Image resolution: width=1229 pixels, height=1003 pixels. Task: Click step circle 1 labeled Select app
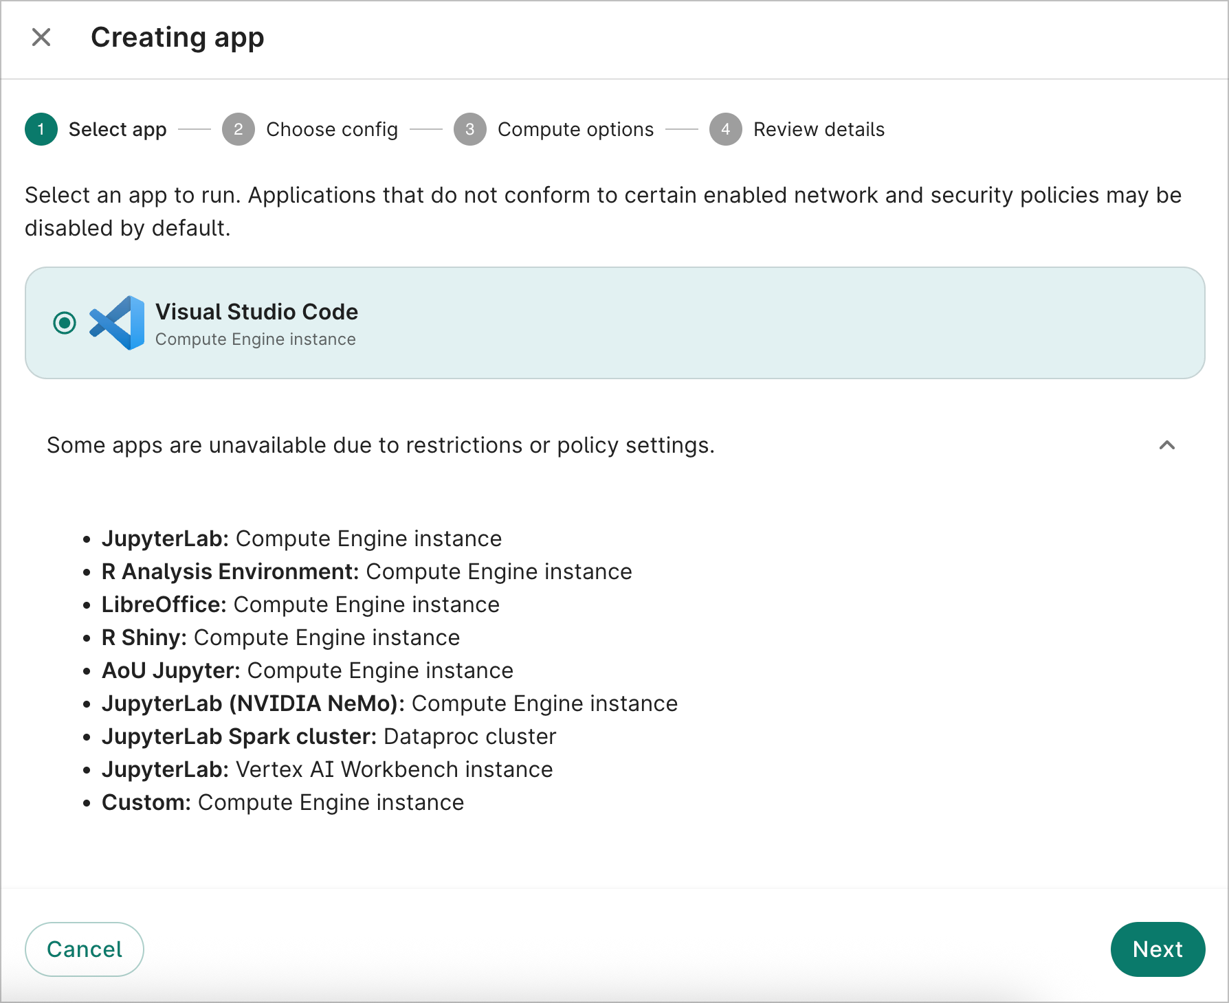(40, 129)
